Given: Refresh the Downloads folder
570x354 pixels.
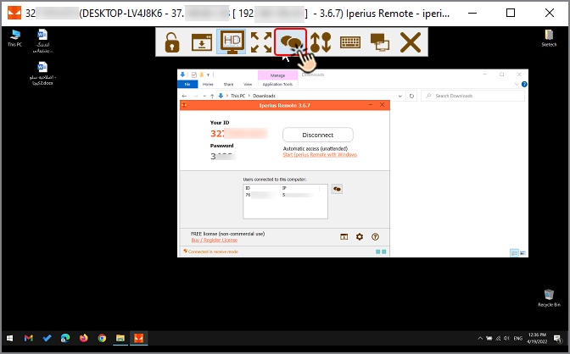Looking at the screenshot, I should [x=411, y=96].
